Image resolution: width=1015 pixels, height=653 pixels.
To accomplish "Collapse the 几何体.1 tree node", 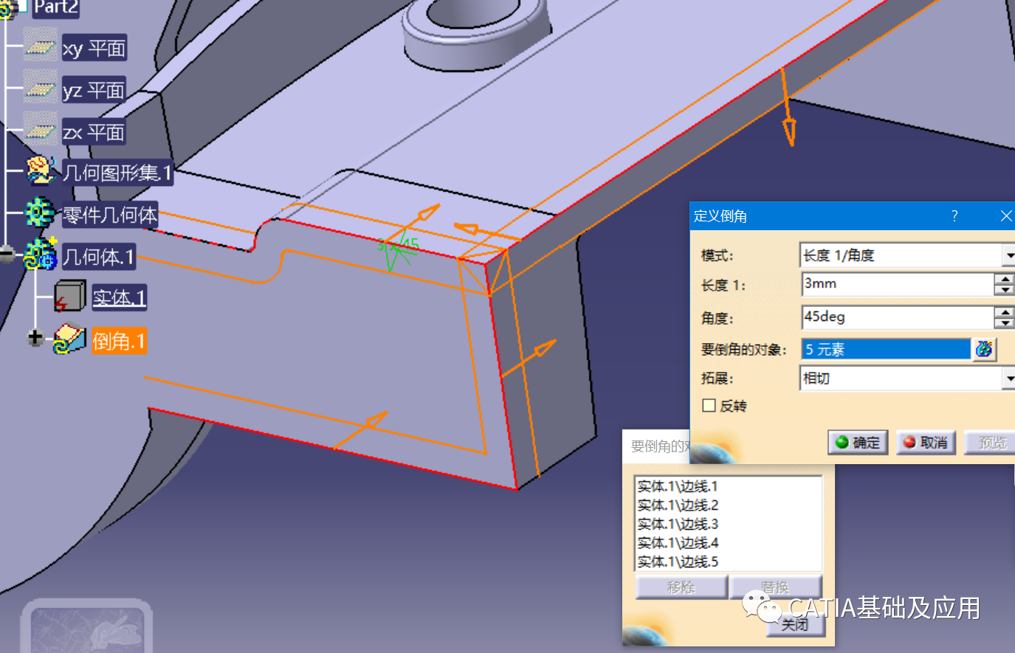I will click(x=7, y=254).
